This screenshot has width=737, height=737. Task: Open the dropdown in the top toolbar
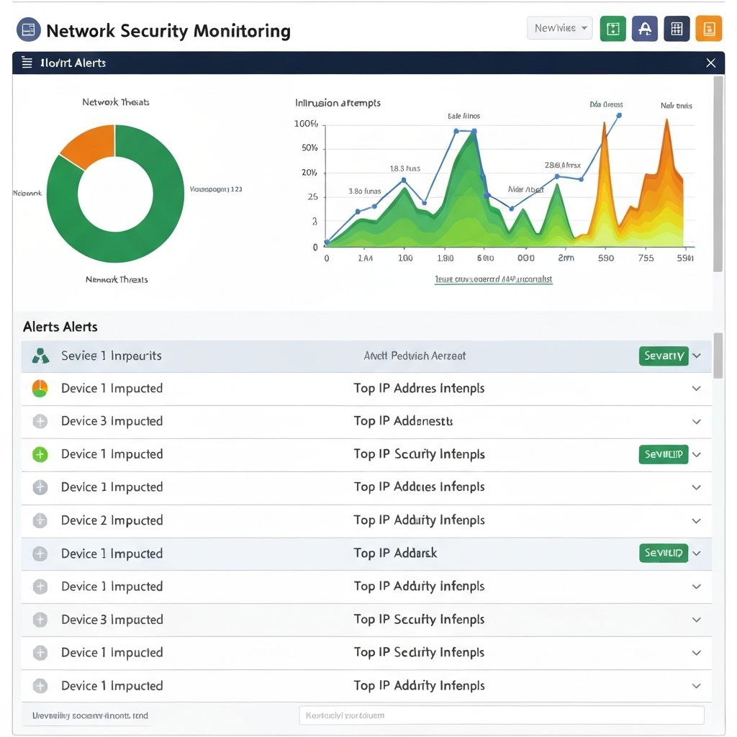pos(559,28)
